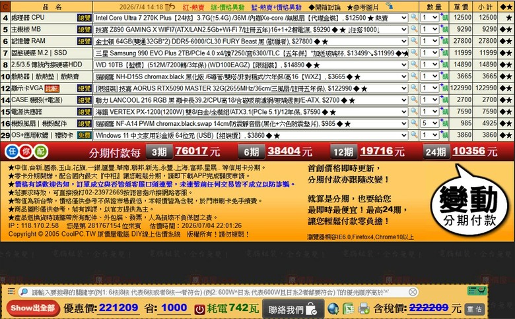Click the 重估 reset estimate button
This screenshot has width=515, height=319.
475,309
